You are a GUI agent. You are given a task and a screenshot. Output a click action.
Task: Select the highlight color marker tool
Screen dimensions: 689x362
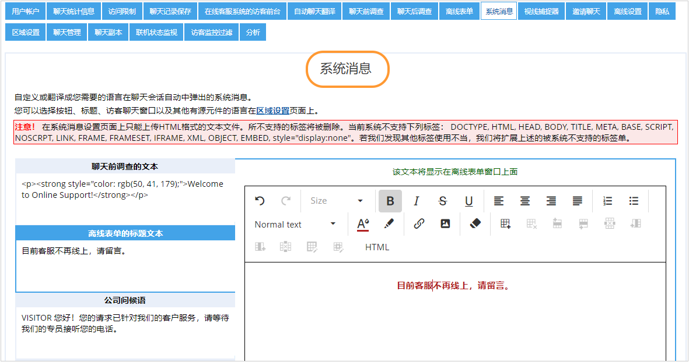389,224
